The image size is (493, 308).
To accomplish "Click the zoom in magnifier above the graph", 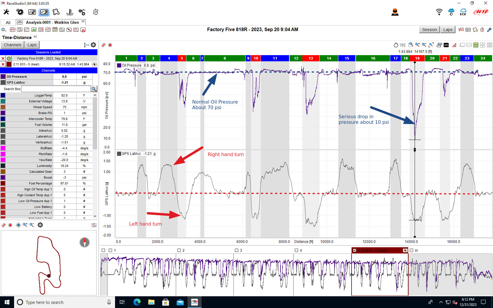I will [417, 45].
